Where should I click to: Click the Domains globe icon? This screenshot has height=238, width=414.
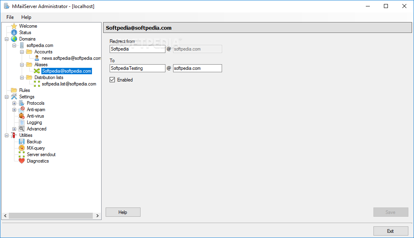pos(14,39)
